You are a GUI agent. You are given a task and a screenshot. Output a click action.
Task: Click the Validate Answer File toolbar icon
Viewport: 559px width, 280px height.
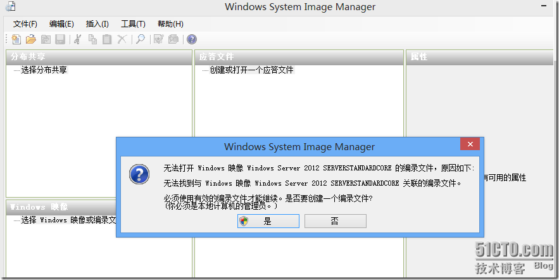point(158,39)
